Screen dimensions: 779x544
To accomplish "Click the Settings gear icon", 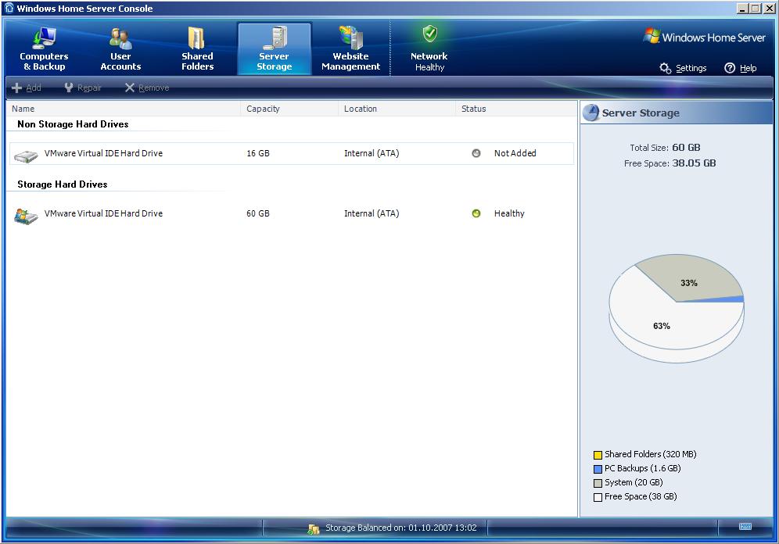I will pyautogui.click(x=666, y=68).
